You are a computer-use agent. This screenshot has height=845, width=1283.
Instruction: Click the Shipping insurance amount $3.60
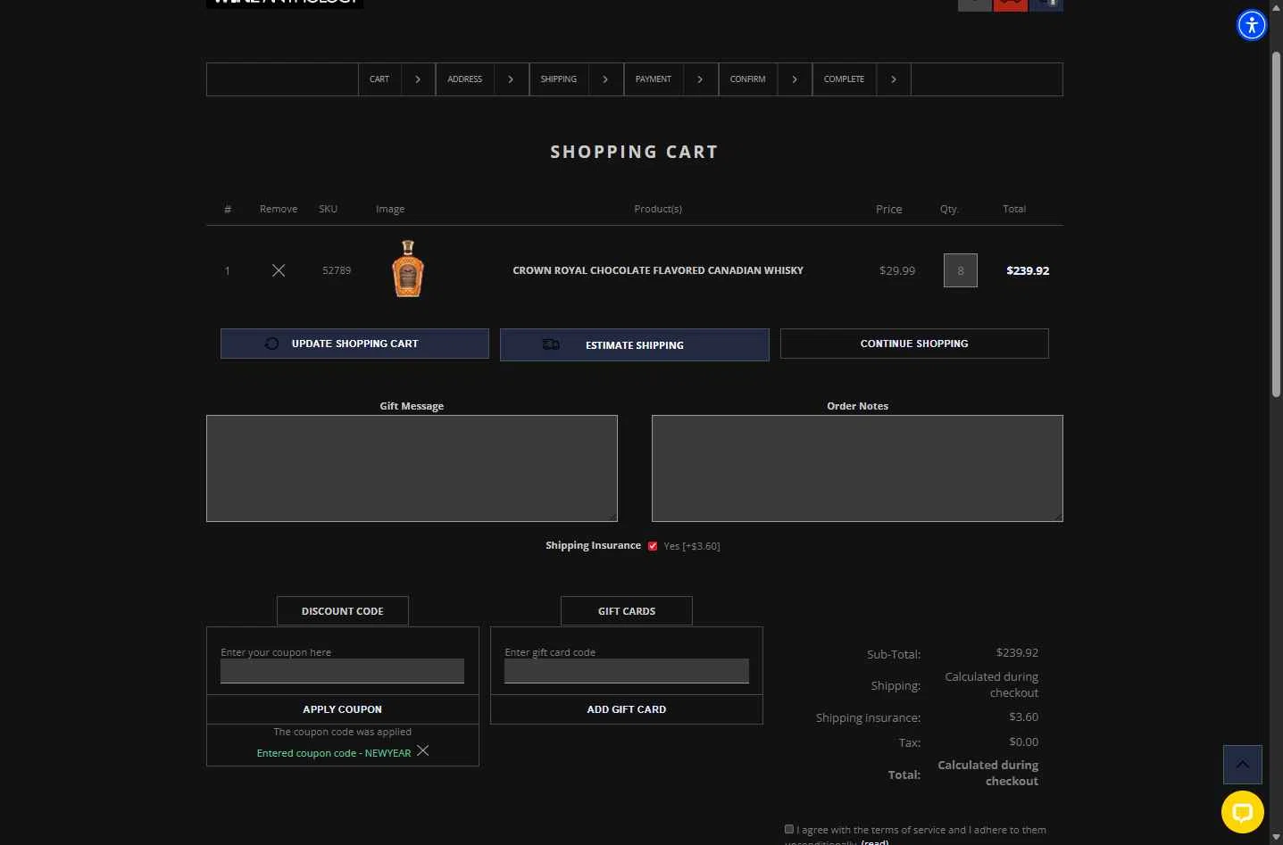pos(1023,717)
